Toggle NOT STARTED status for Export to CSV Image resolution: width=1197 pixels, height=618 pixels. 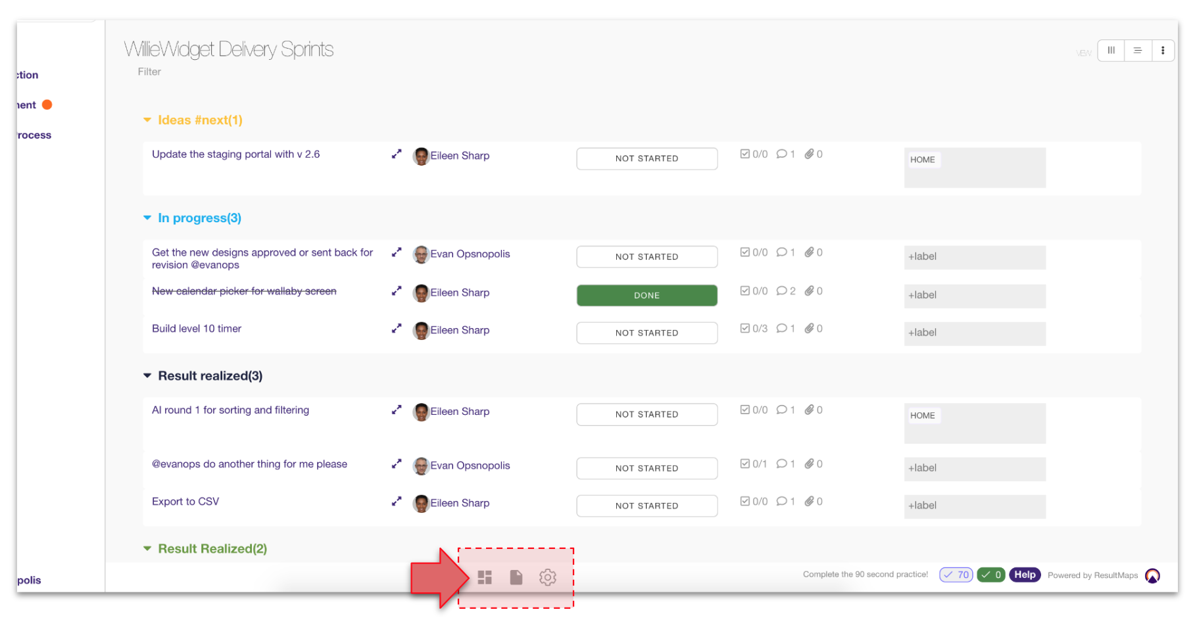tap(647, 506)
